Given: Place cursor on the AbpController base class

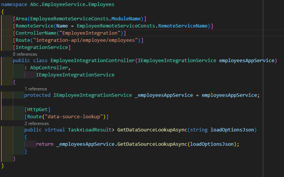Looking at the screenshot, I should pyautogui.click(x=49, y=68).
